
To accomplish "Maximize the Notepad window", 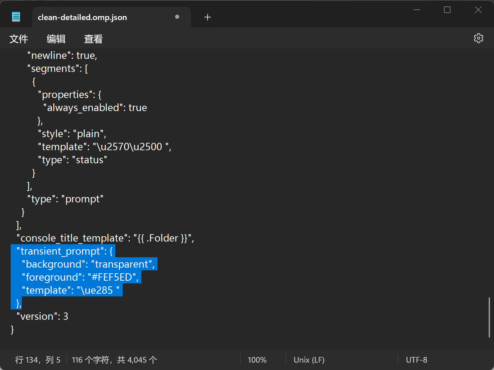I will 447,10.
